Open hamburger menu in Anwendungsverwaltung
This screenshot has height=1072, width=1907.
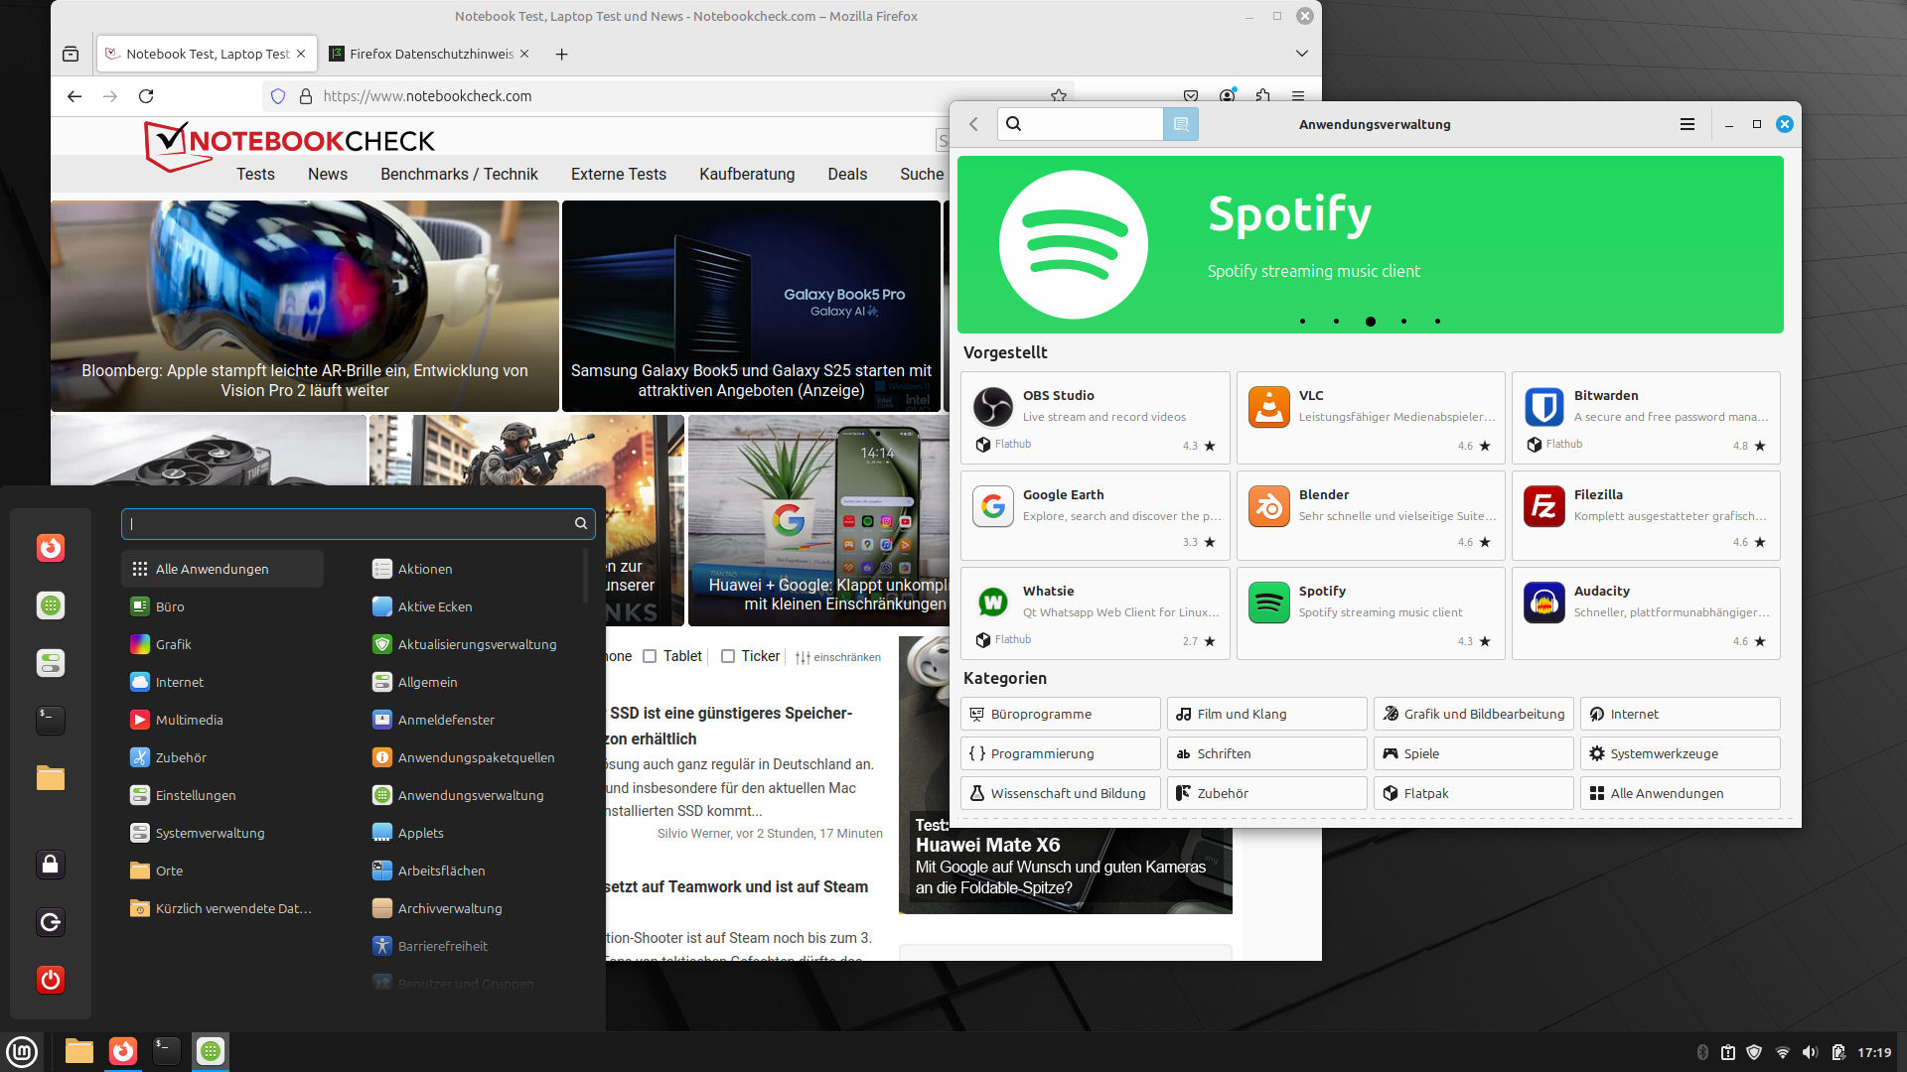[x=1687, y=124]
